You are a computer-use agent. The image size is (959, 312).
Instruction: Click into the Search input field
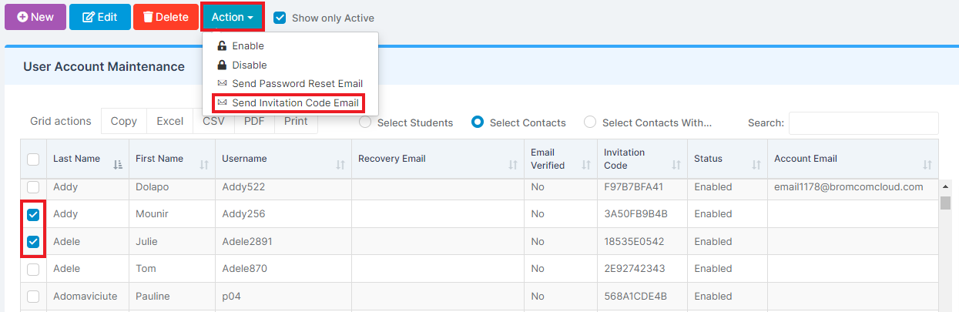coord(863,123)
